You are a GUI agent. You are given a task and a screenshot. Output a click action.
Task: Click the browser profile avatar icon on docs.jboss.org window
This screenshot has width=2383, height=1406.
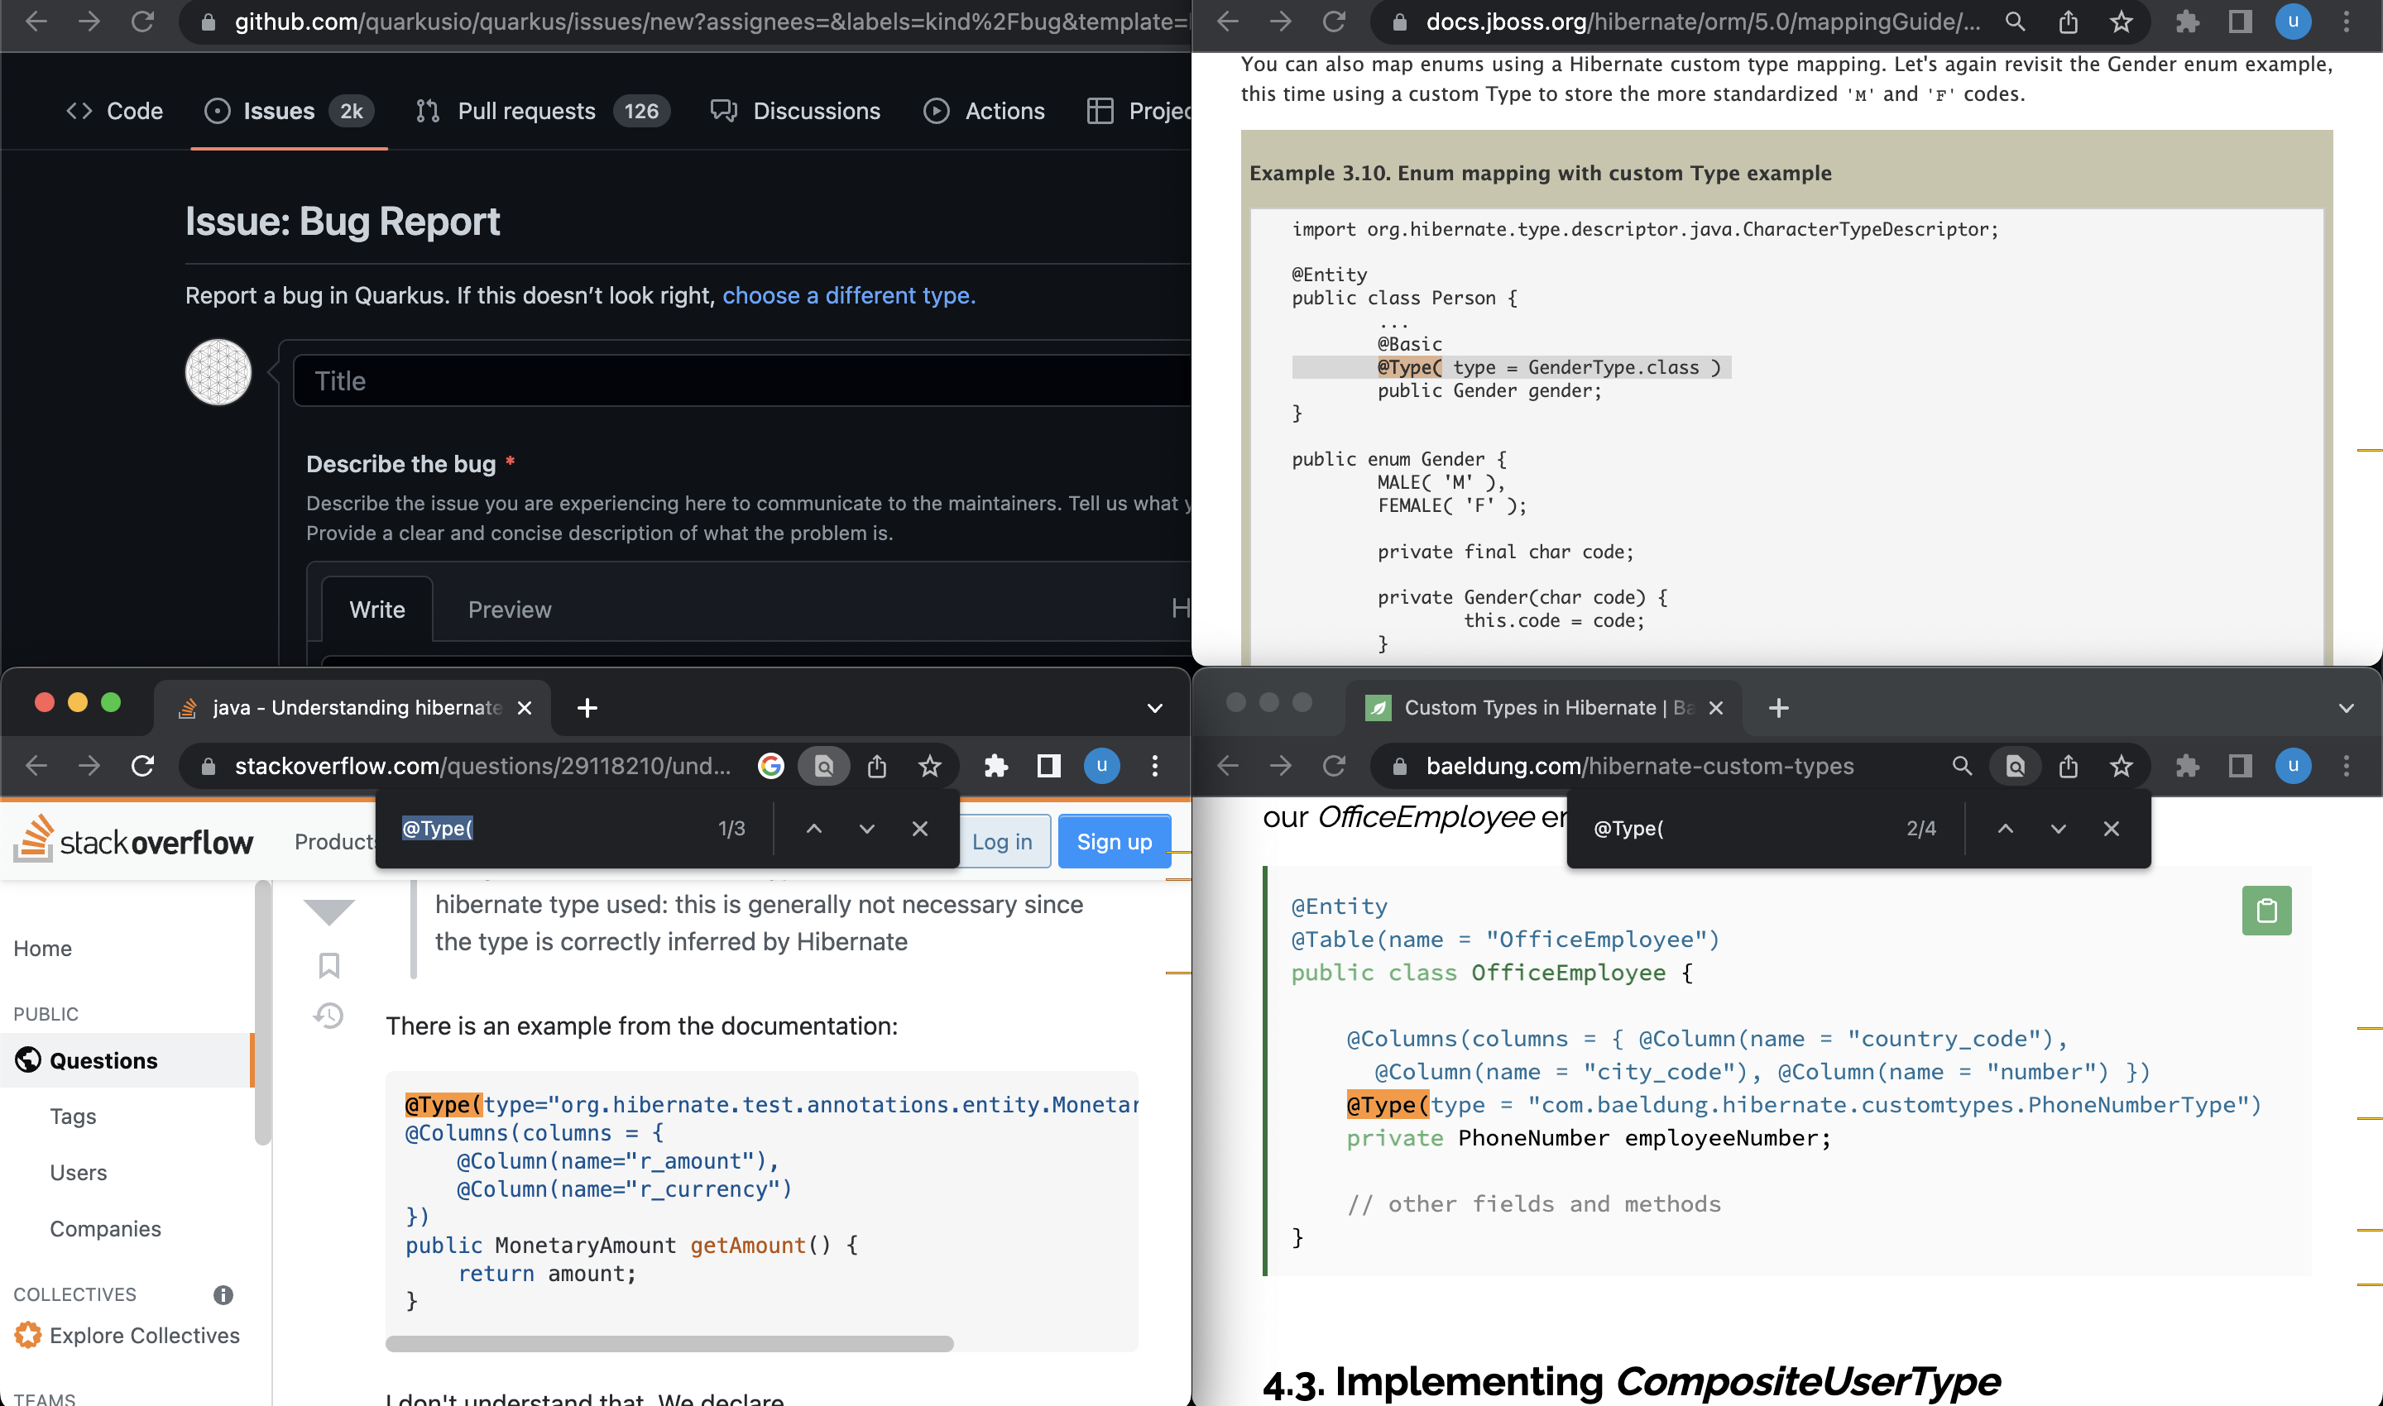(x=2294, y=21)
